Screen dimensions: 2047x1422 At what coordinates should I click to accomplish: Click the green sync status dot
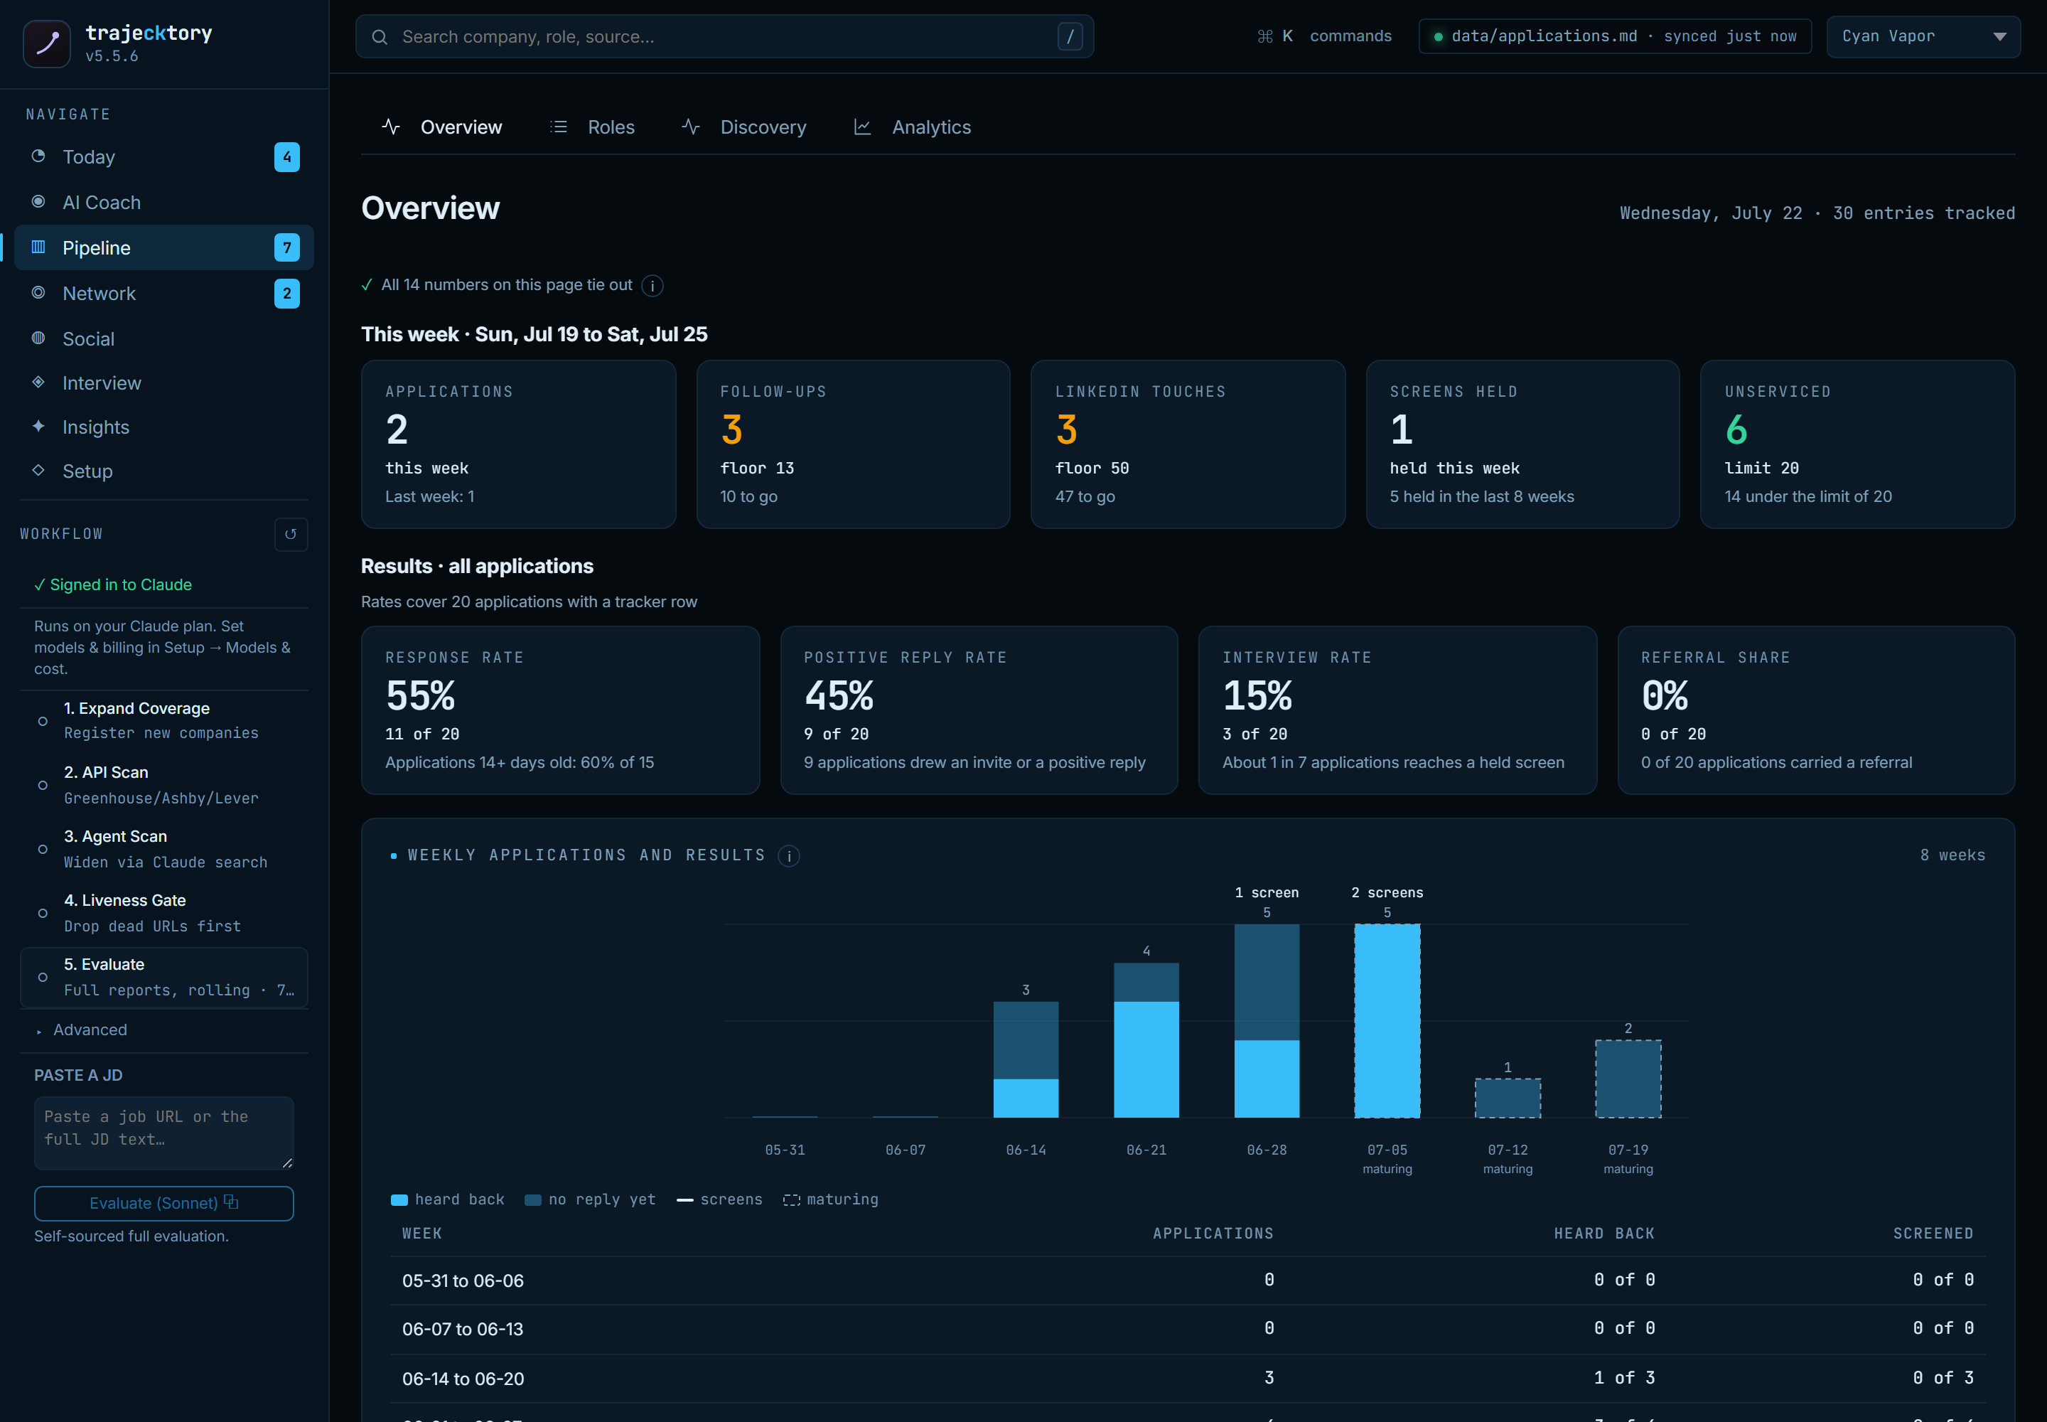pos(1438,36)
